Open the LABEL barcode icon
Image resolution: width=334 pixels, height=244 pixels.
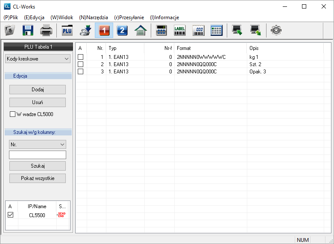pos(179,30)
